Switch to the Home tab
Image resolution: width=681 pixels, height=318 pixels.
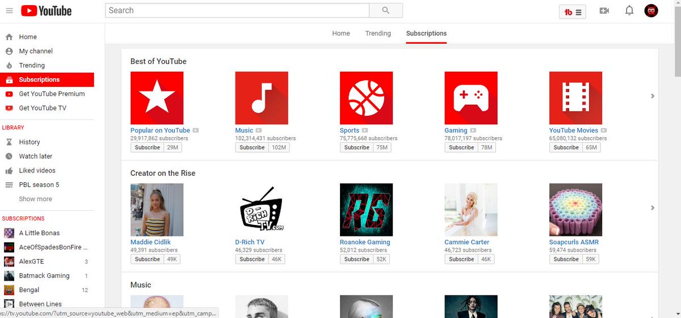coord(341,33)
